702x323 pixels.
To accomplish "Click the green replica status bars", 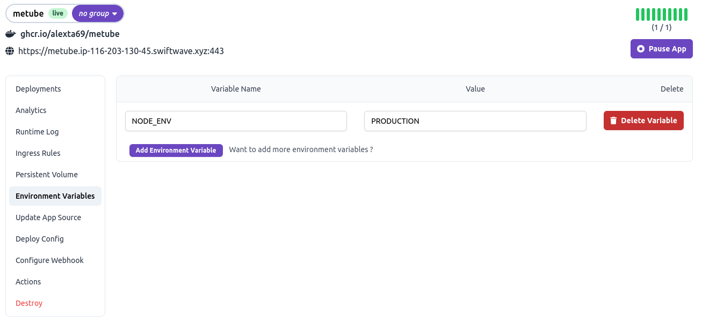I will coord(662,14).
